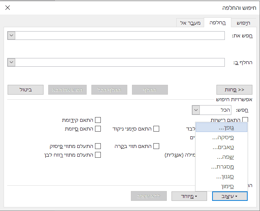Expand the search direction הכל dropdown
Viewport: 260px width, 211px height.
click(x=196, y=110)
